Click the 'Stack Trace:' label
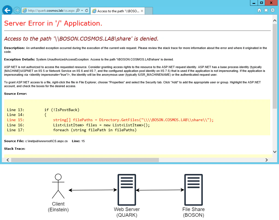The height and width of the screenshot is (220, 279). pyautogui.click(x=14, y=149)
